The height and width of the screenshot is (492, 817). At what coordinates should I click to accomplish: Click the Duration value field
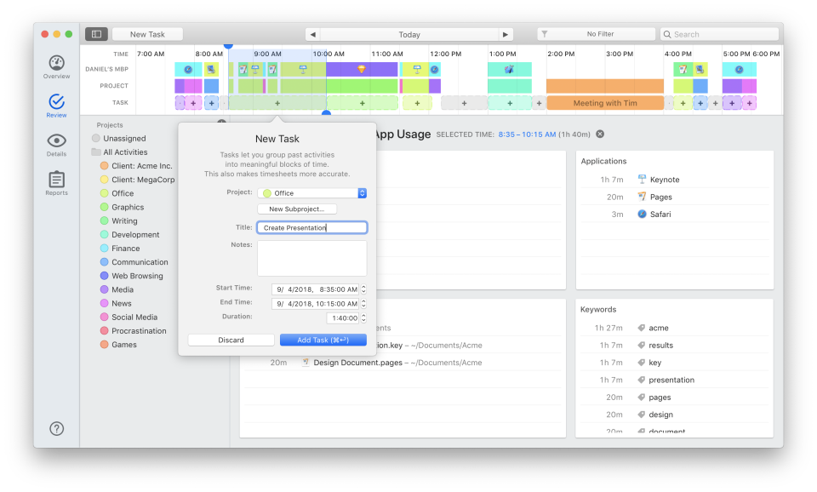(x=343, y=318)
